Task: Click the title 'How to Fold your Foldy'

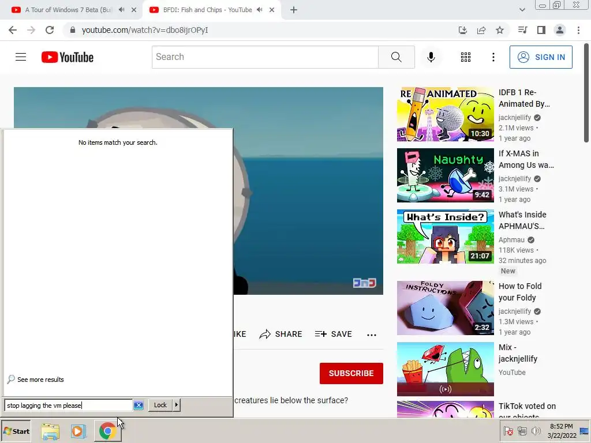Action: click(520, 292)
